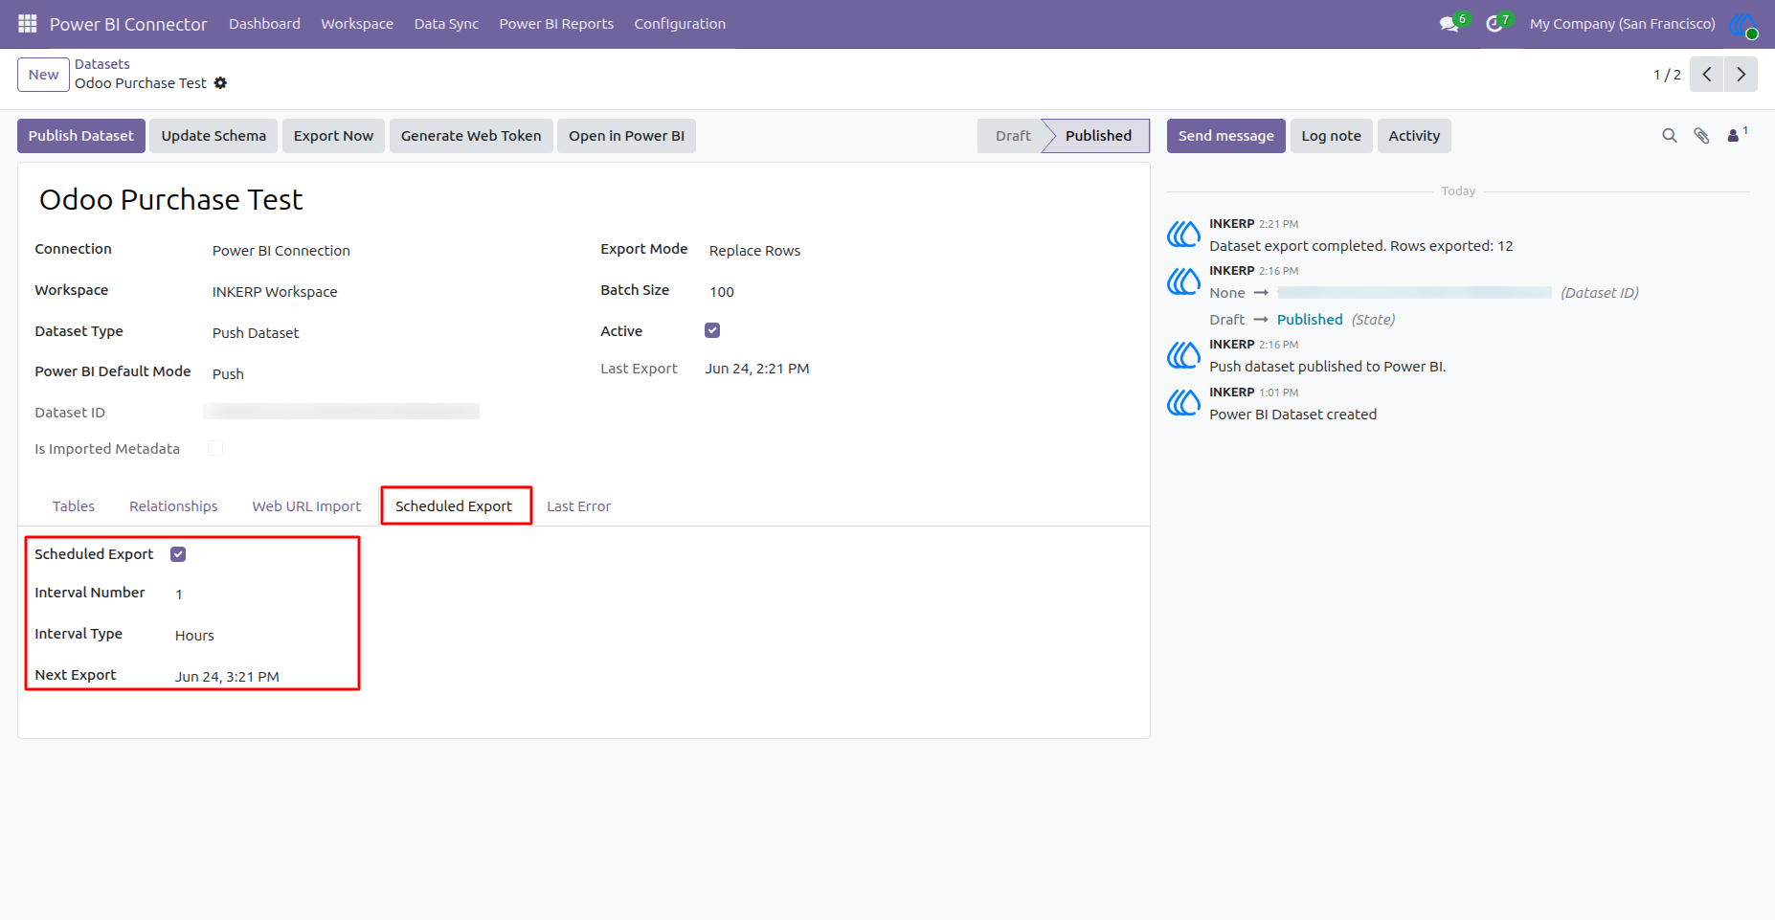Open the Configuration menu
This screenshot has width=1775, height=920.
coord(680,24)
